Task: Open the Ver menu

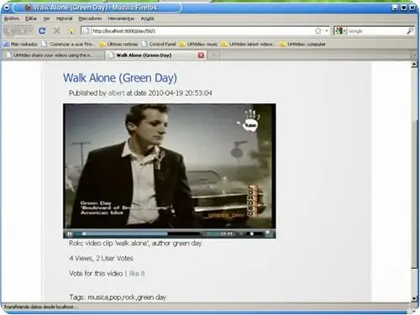Action: pyautogui.click(x=46, y=18)
